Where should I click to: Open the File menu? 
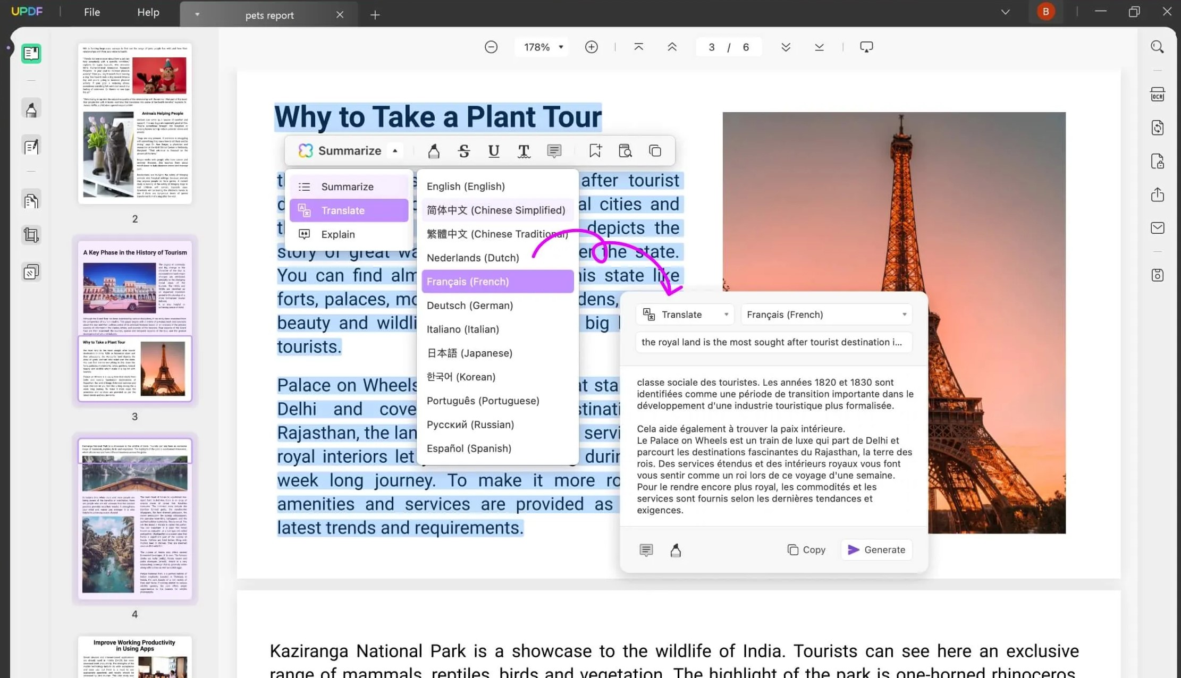pyautogui.click(x=92, y=12)
